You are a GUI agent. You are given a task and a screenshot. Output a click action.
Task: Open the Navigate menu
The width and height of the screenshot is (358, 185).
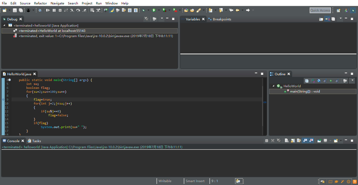click(57, 3)
